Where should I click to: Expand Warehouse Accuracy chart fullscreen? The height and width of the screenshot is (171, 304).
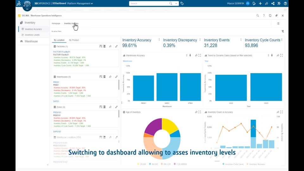coord(200,55)
